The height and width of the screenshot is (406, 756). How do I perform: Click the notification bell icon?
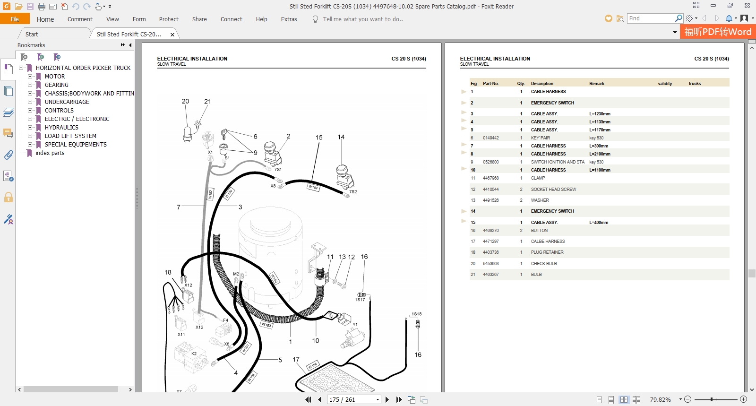(729, 18)
